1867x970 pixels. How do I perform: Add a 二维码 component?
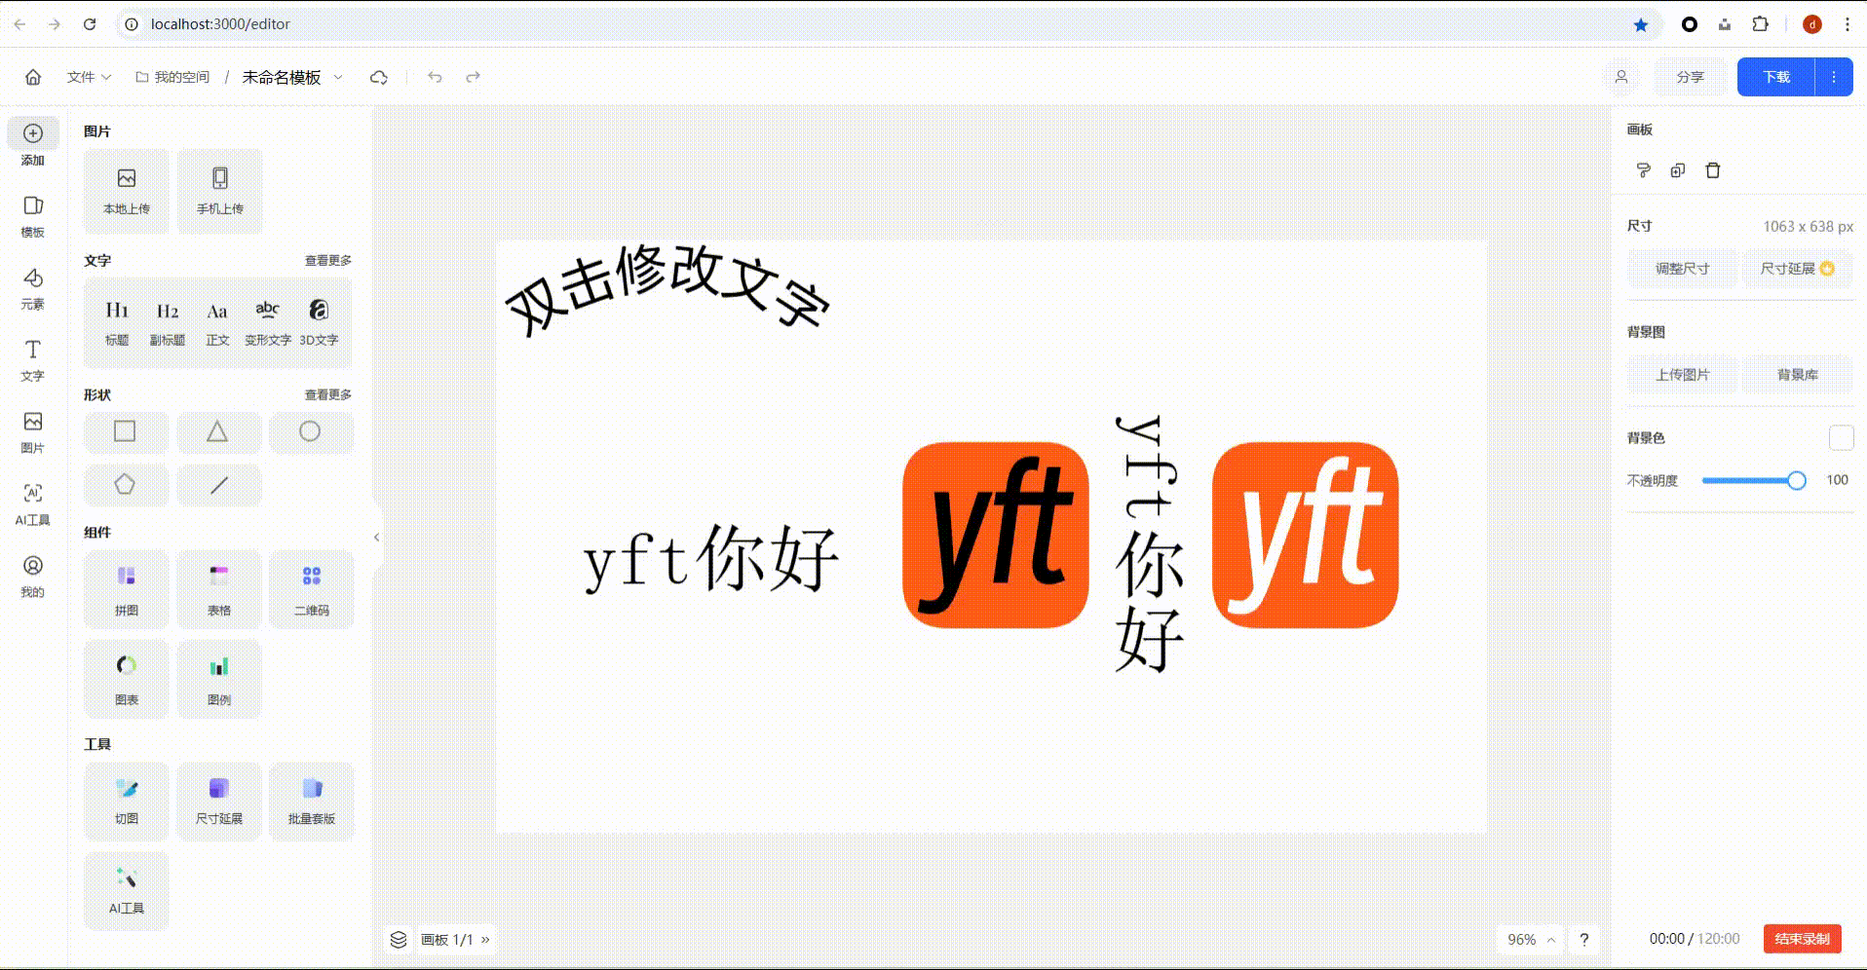(x=311, y=588)
